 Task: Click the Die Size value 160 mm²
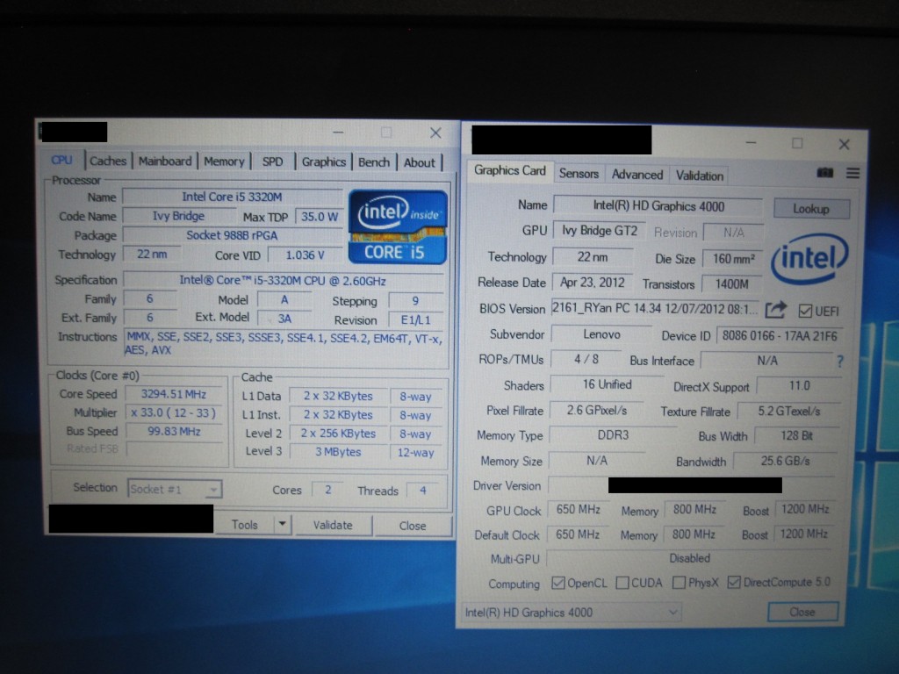[x=733, y=259]
